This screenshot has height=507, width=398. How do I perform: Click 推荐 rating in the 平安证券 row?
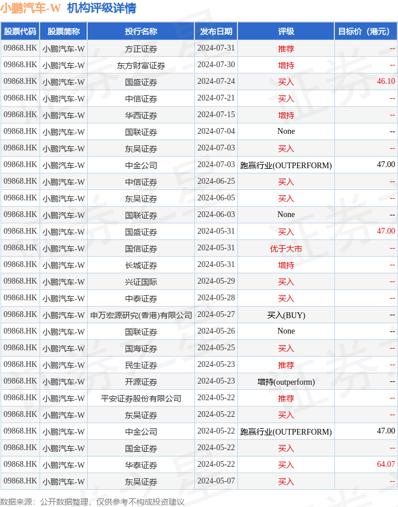[x=286, y=398]
